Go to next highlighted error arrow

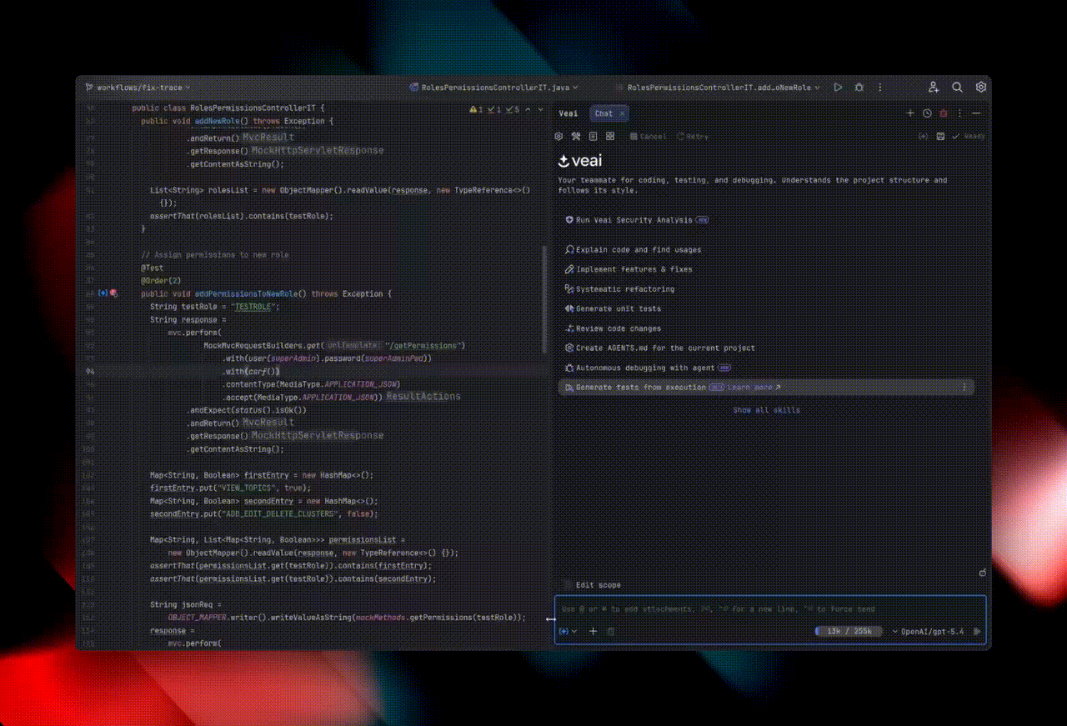tap(540, 109)
